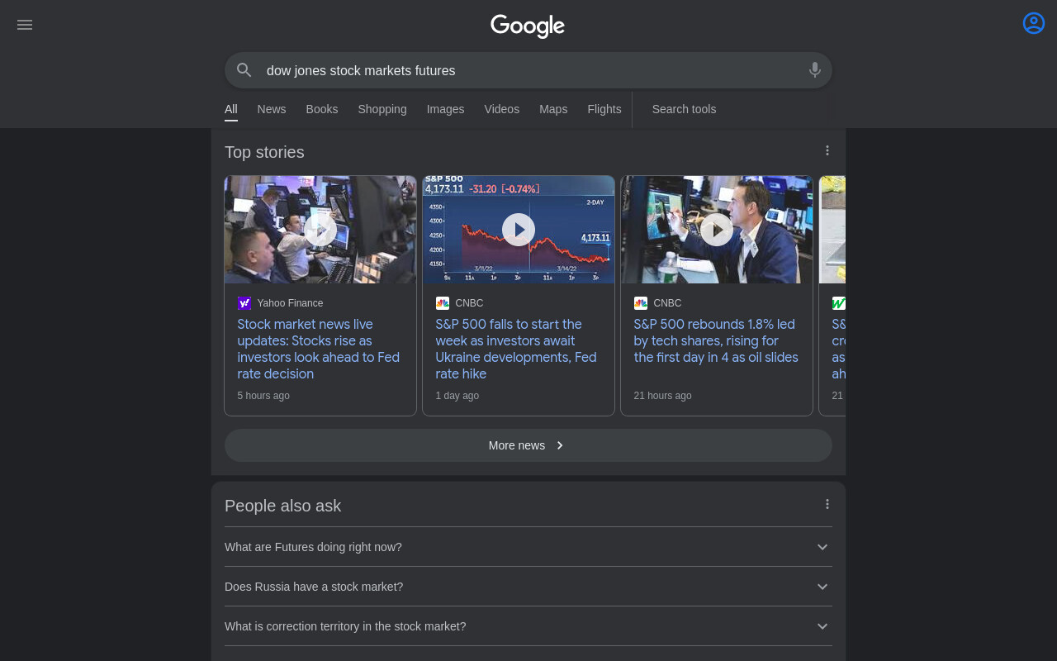
Task: Switch to the Videos tab
Action: pos(502,109)
